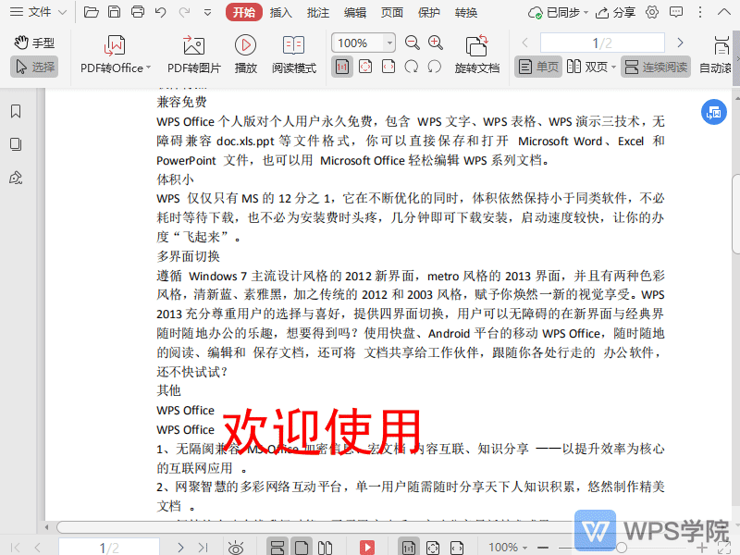
Task: Open the bookmark panel in left sidebar
Action: click(16, 112)
